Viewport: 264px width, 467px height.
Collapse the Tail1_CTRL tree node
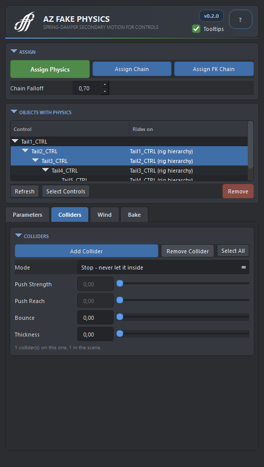(15, 141)
